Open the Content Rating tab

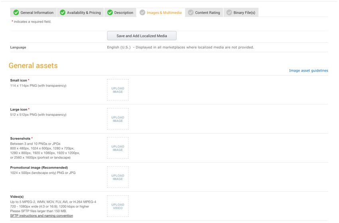click(x=204, y=12)
